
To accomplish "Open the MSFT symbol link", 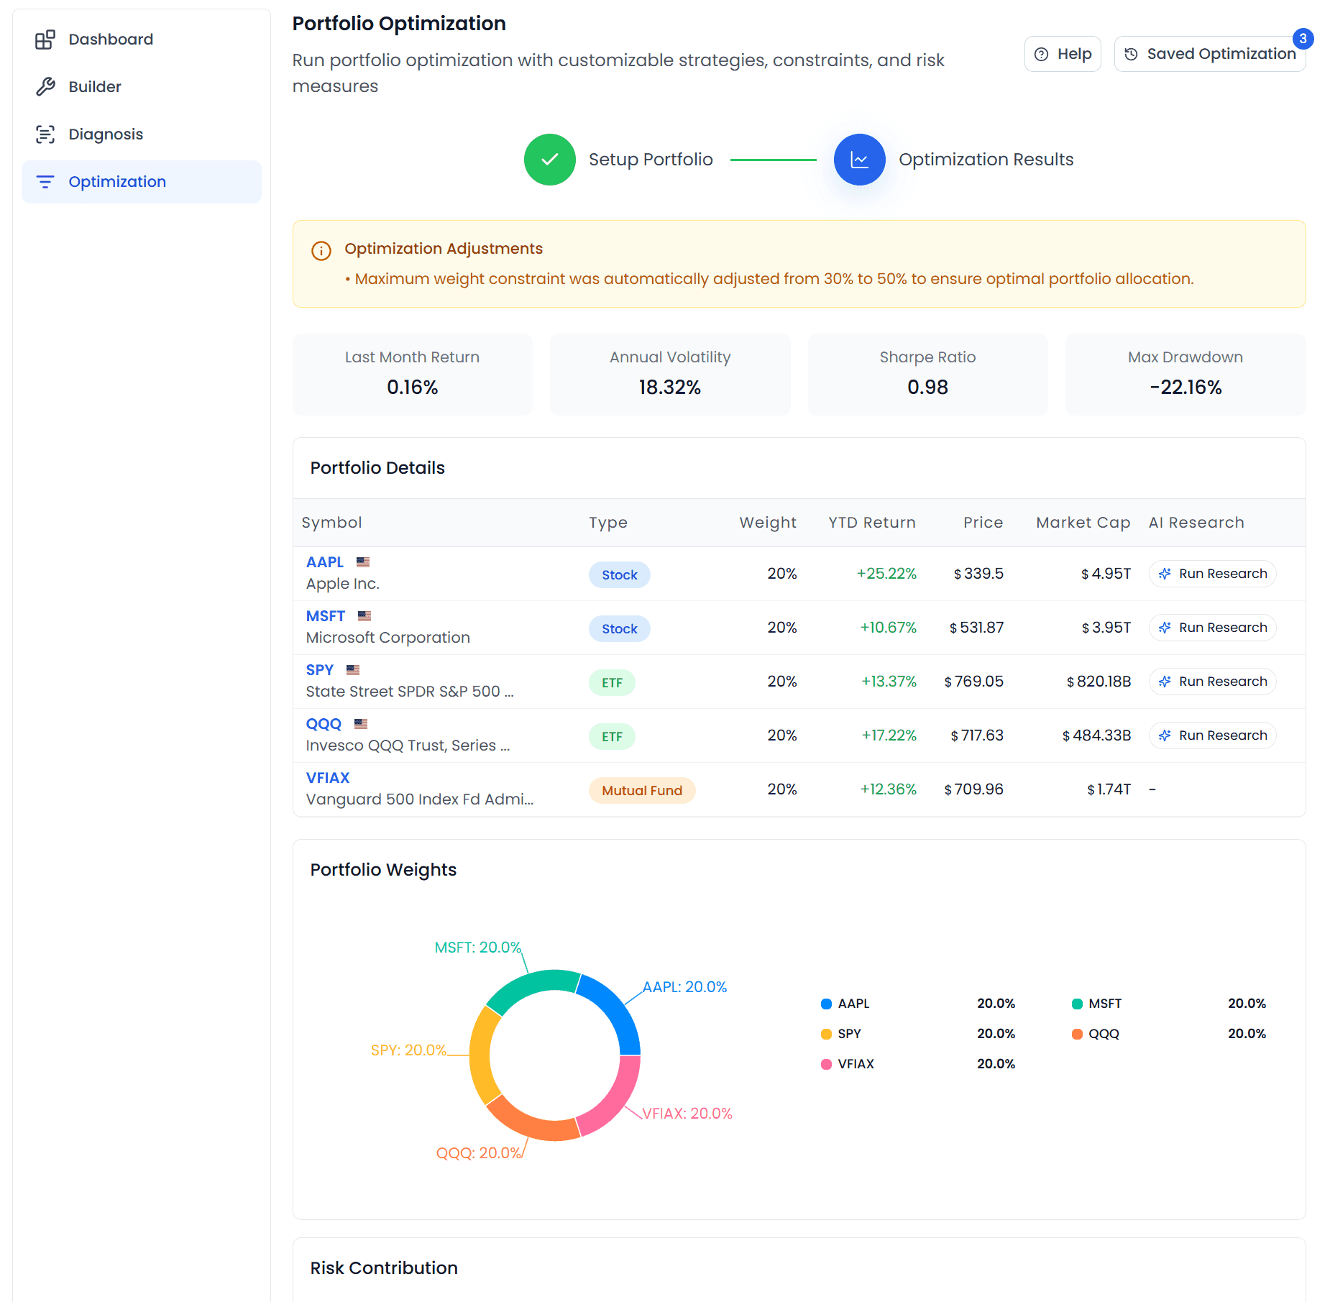I will pyautogui.click(x=326, y=616).
